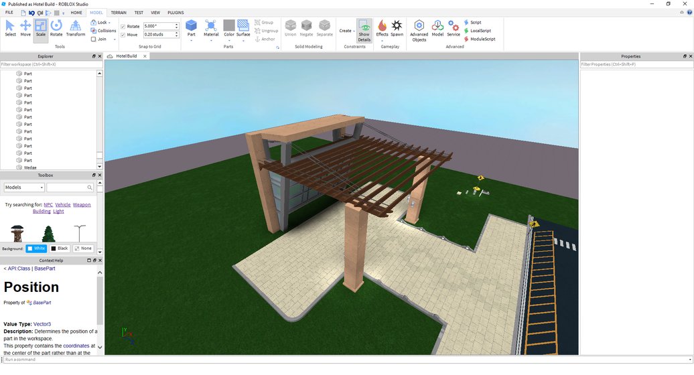694x375 pixels.
Task: Click the Weapon search suggestion link
Action: coord(82,205)
